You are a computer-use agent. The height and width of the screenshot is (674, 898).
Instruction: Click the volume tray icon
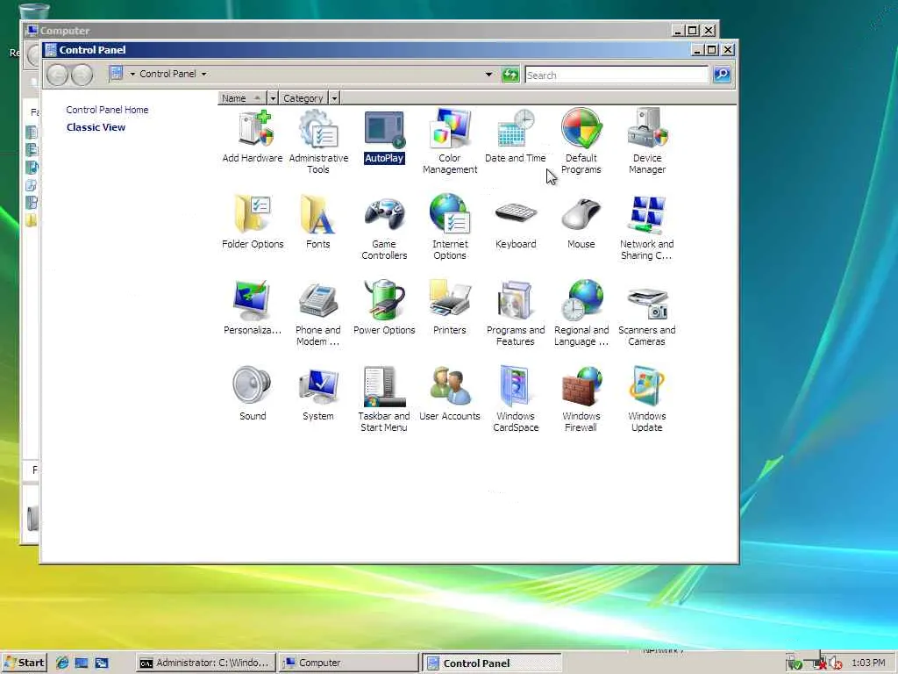[x=836, y=663]
